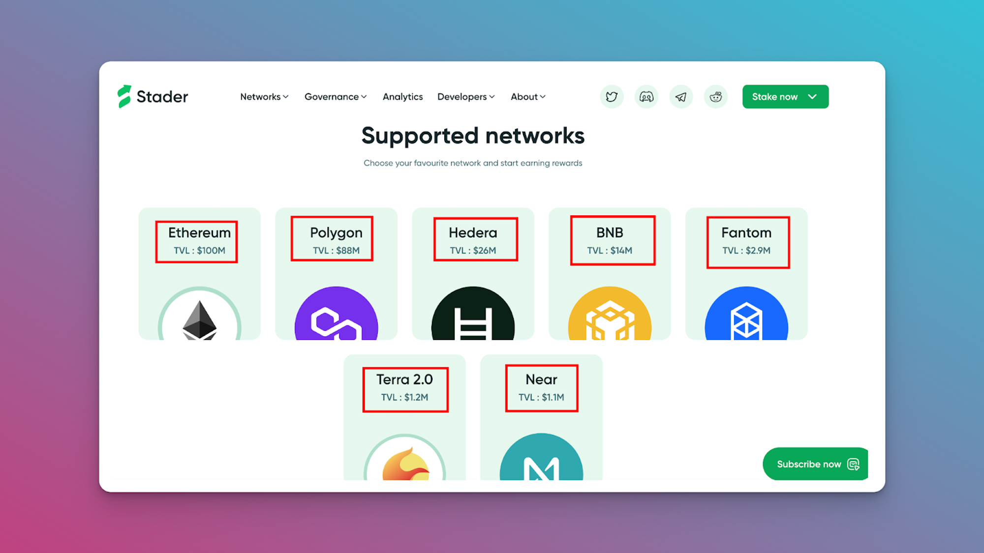Click the TVL : $1.1M value
The width and height of the screenshot is (984, 553).
tap(541, 397)
